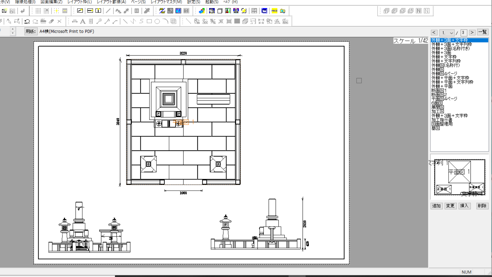Click the small square checkbox beside drawing
Screen dimensions: 492x277
tap(359, 81)
